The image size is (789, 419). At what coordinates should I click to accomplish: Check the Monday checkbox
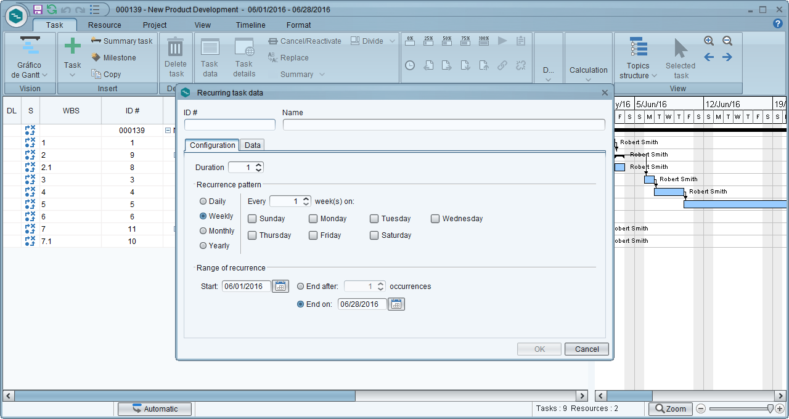coord(313,219)
